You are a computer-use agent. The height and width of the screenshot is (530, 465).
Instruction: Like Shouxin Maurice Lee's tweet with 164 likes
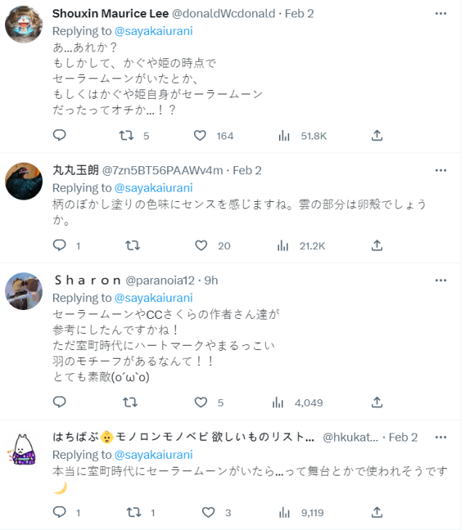pyautogui.click(x=200, y=135)
